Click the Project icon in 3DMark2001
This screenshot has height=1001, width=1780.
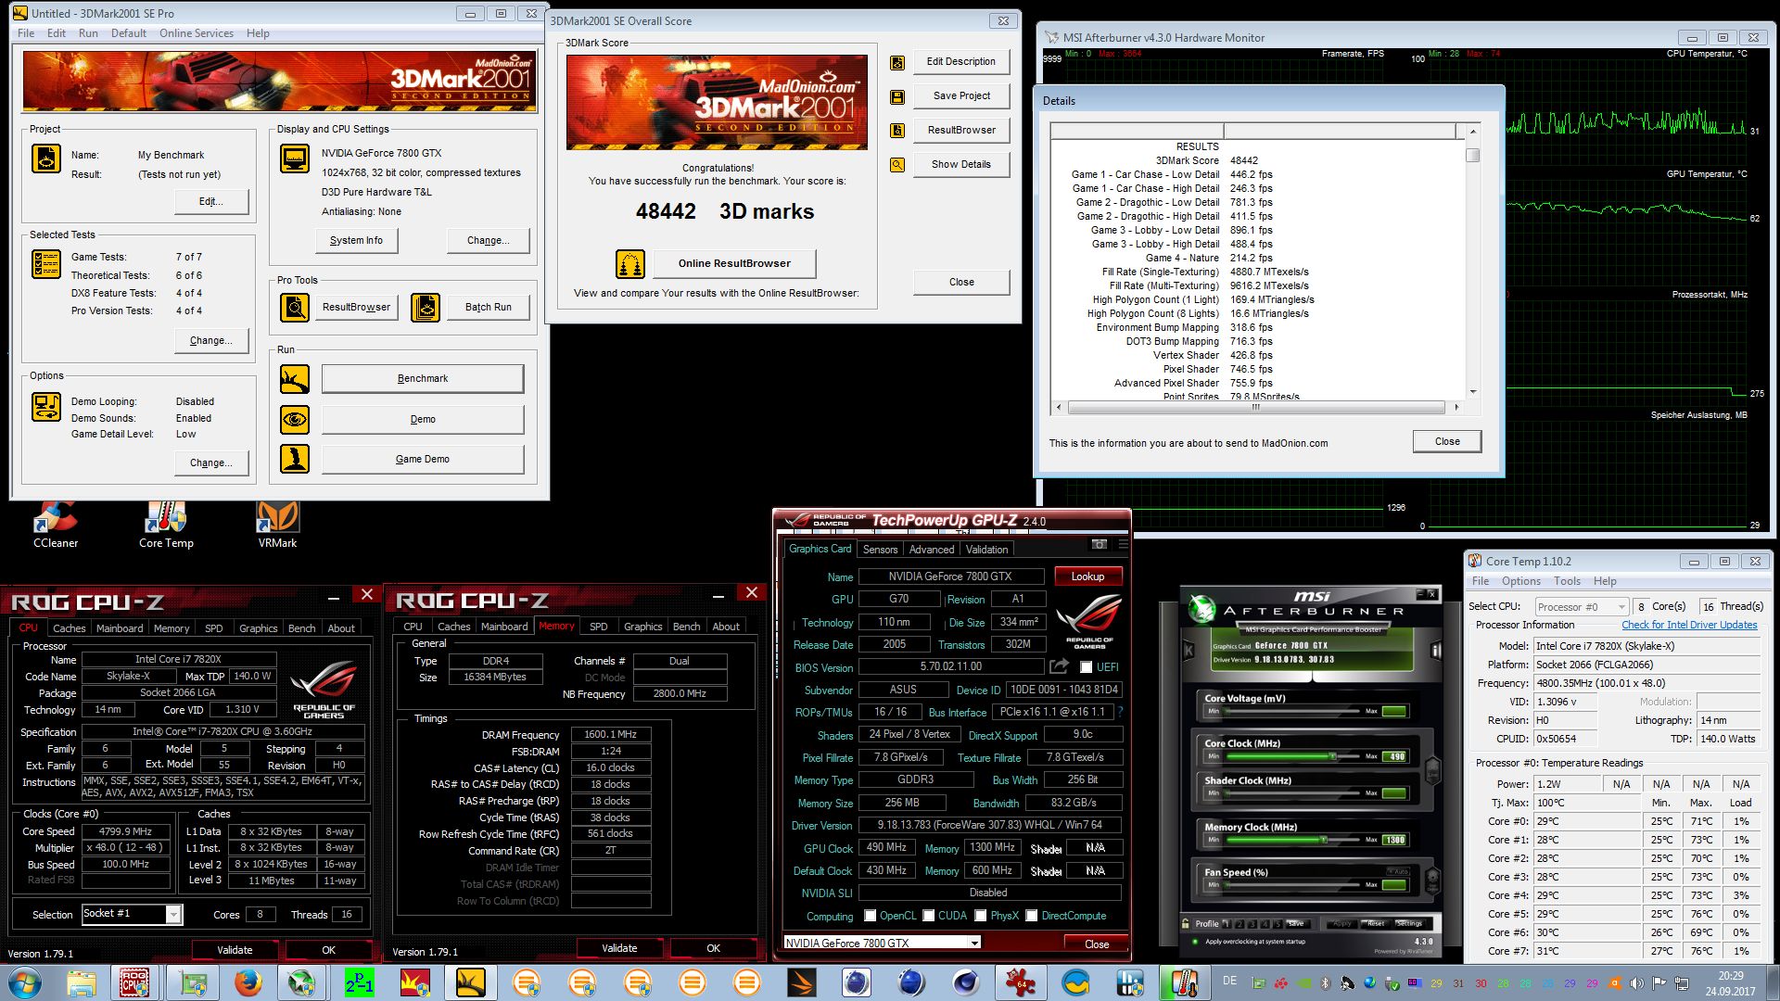[46, 158]
